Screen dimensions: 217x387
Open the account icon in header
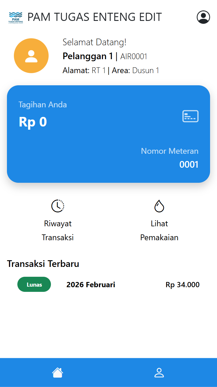point(203,17)
